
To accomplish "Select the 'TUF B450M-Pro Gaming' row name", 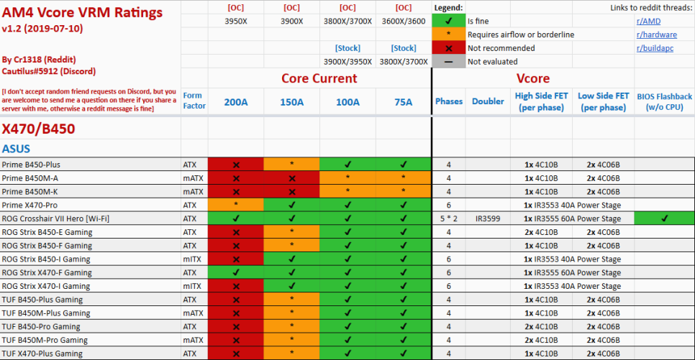I will pos(45,340).
